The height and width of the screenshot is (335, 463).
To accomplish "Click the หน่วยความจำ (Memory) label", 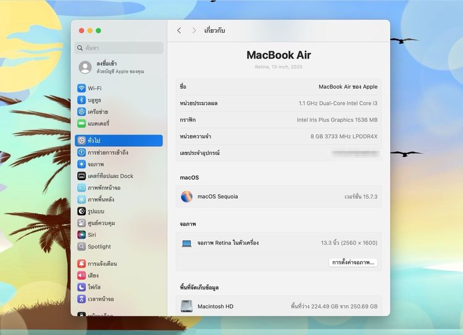I will click(195, 136).
